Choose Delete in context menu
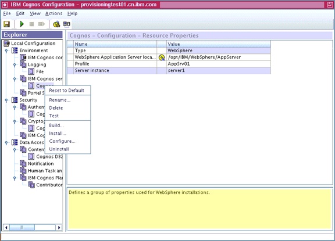The height and width of the screenshot is (241, 335). 67,108
